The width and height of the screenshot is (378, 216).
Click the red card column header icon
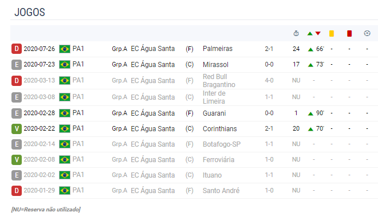click(x=349, y=33)
